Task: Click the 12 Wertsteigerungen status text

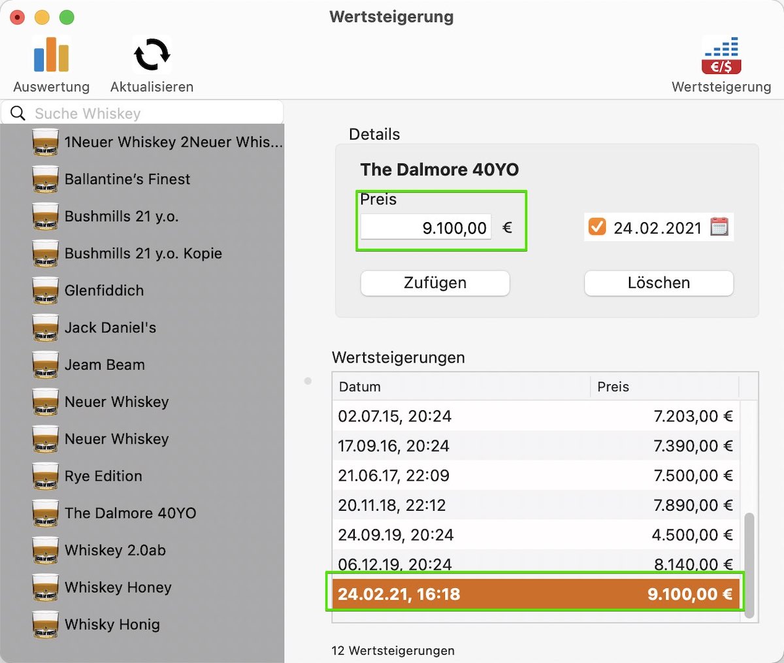Action: point(393,651)
